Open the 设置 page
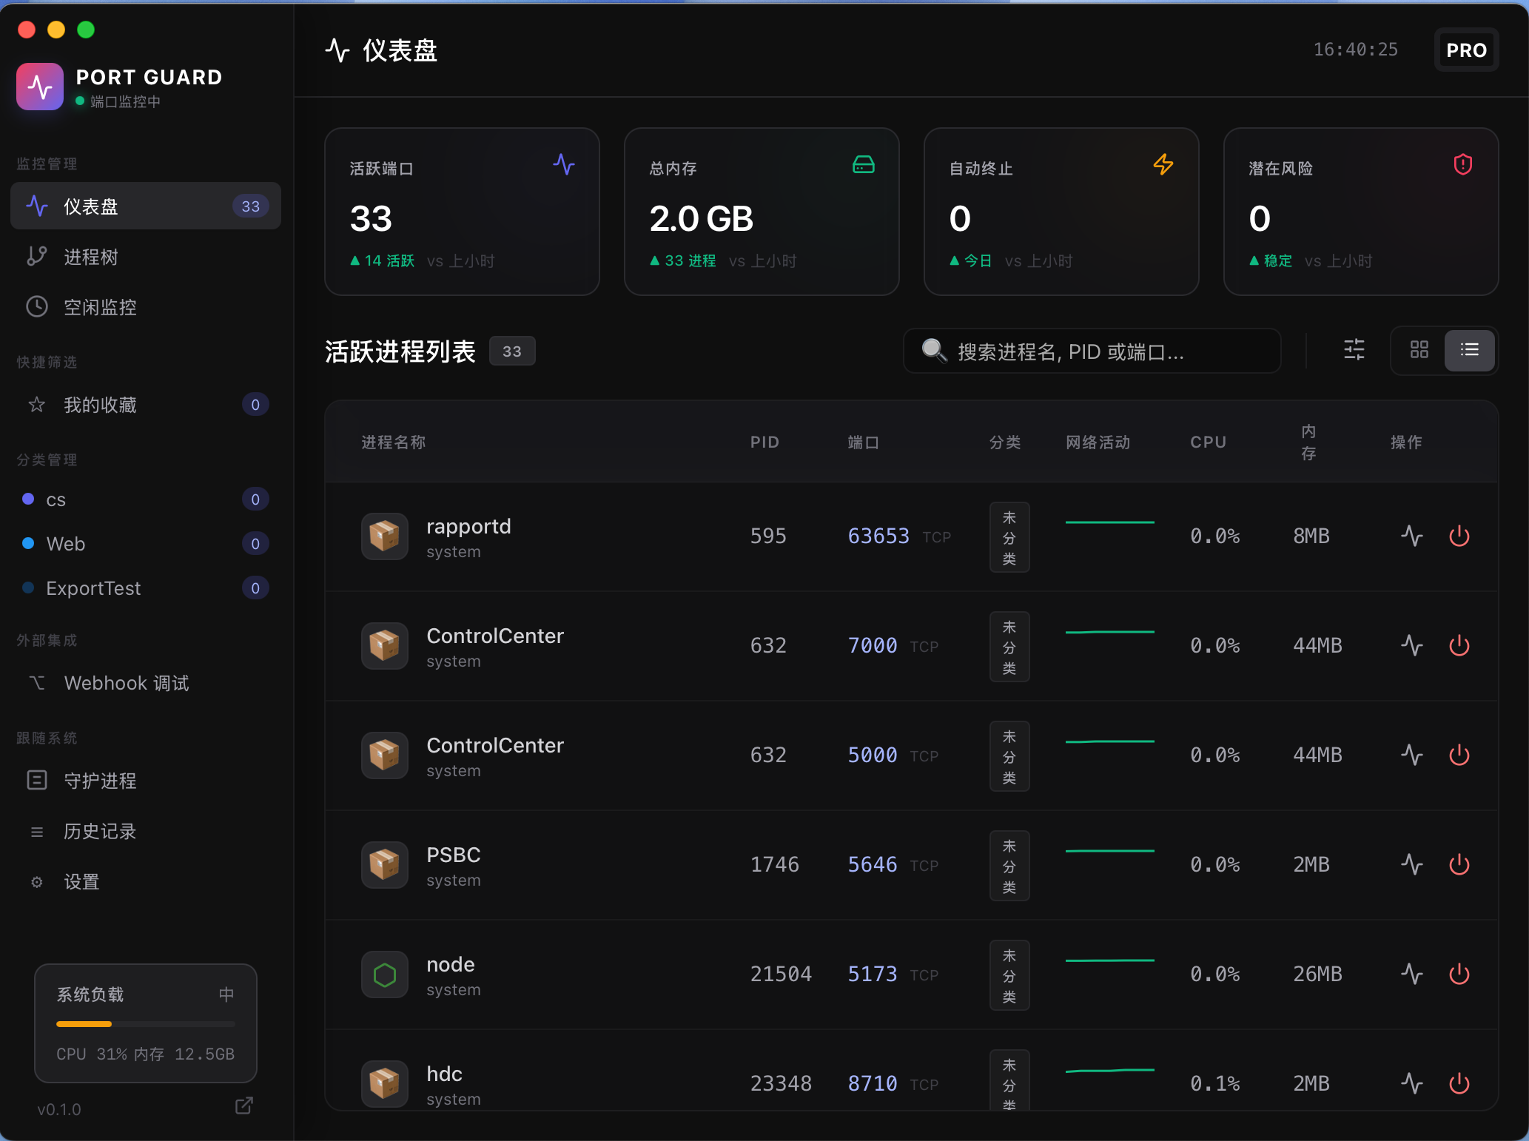Viewport: 1529px width, 1141px height. [81, 881]
